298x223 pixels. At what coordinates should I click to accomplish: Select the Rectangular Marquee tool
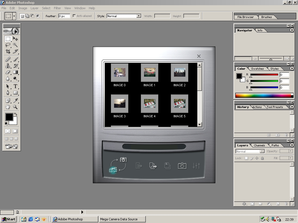(8, 39)
